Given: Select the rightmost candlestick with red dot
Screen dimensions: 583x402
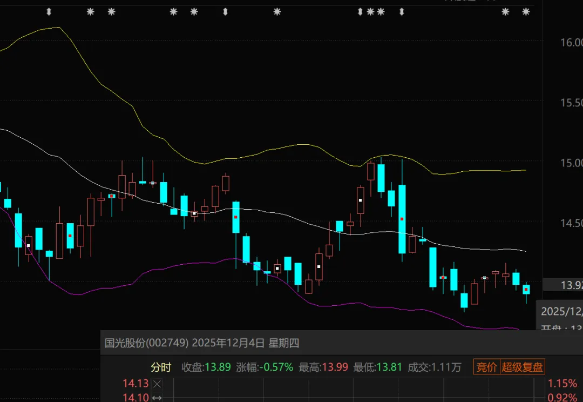Looking at the screenshot, I should (x=526, y=289).
